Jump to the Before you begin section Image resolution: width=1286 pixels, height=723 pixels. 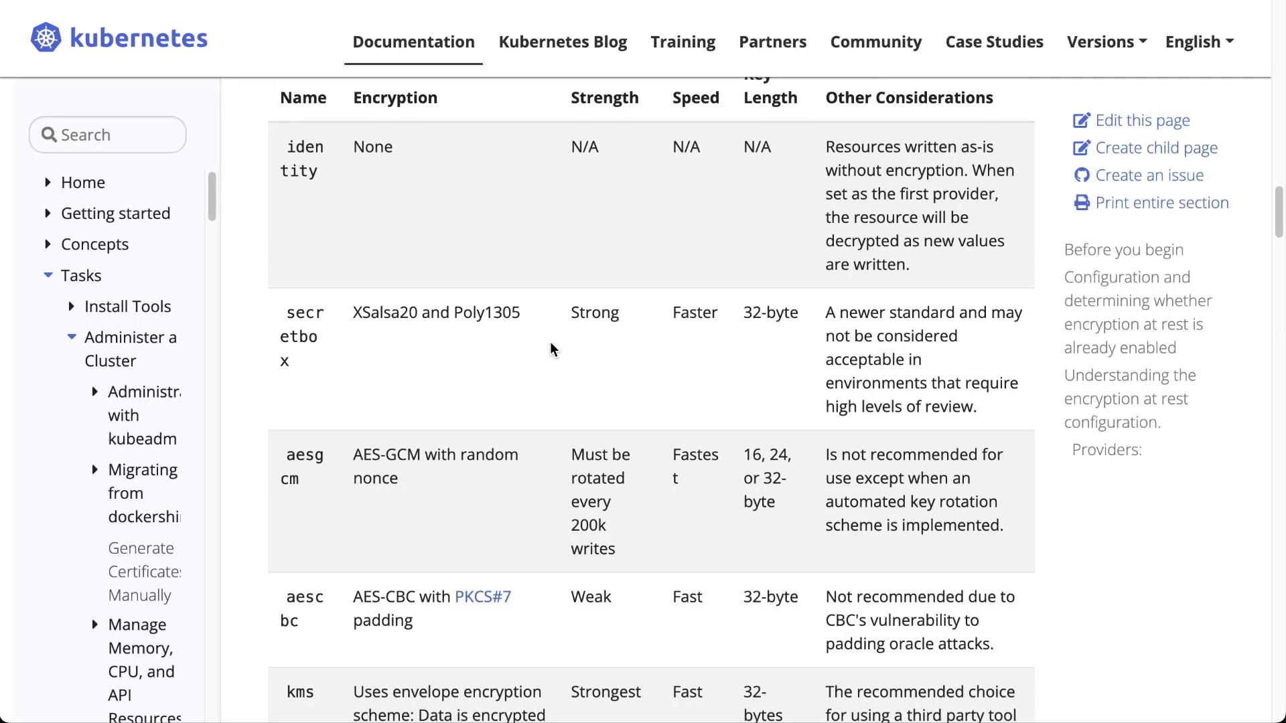pos(1123,250)
